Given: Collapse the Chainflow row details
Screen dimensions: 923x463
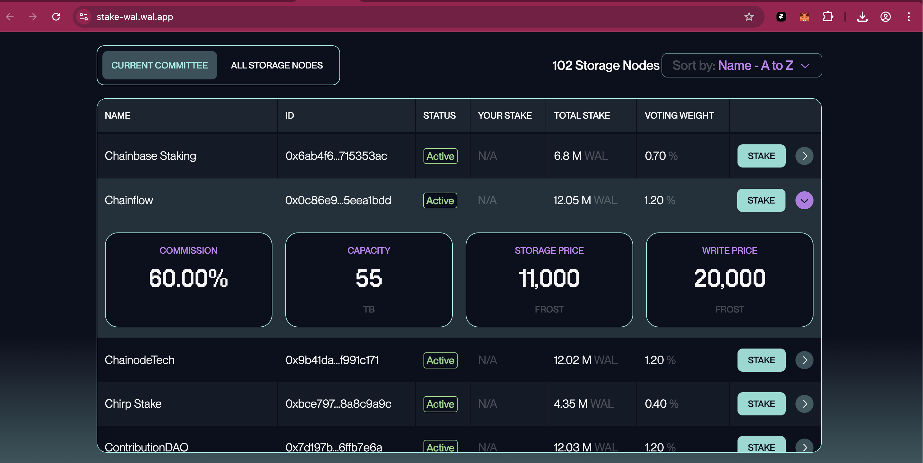Looking at the screenshot, I should [x=804, y=200].
